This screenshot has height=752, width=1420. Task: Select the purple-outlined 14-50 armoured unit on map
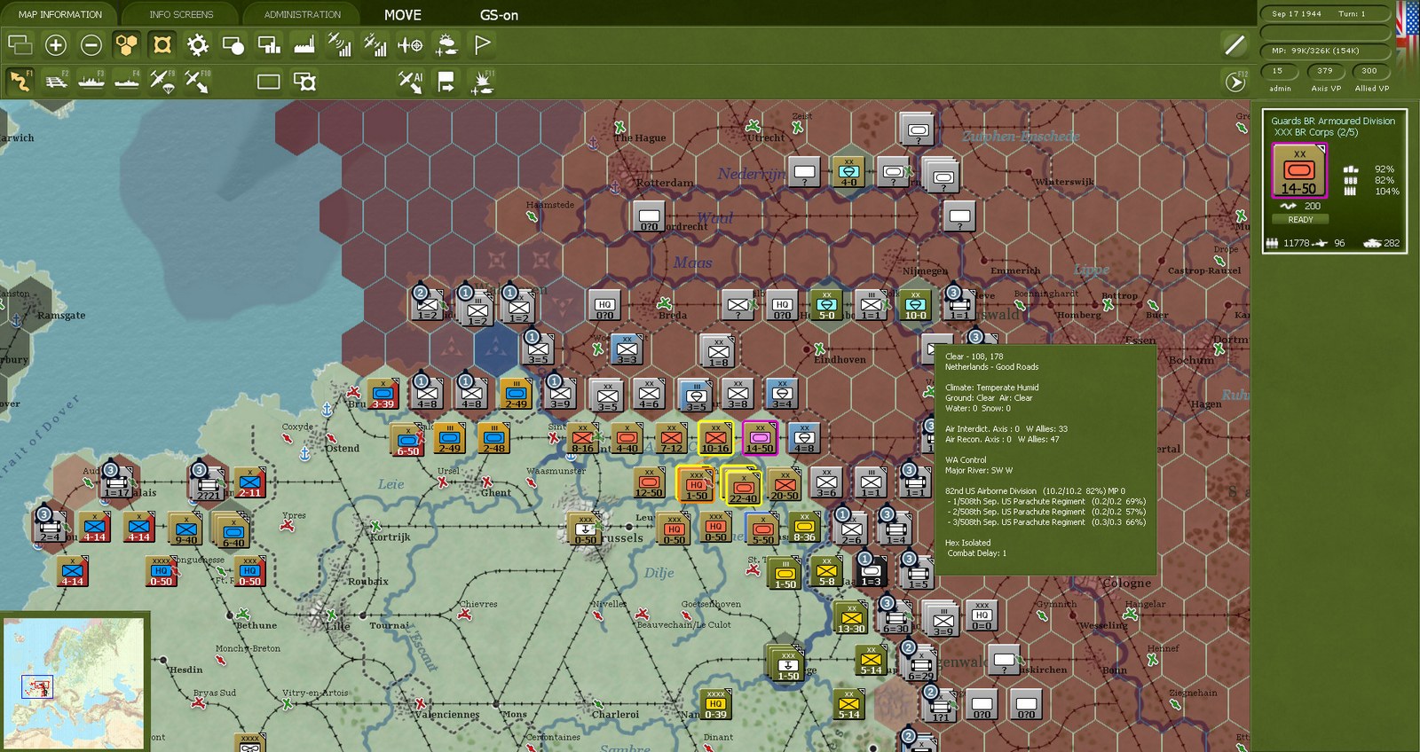click(759, 437)
